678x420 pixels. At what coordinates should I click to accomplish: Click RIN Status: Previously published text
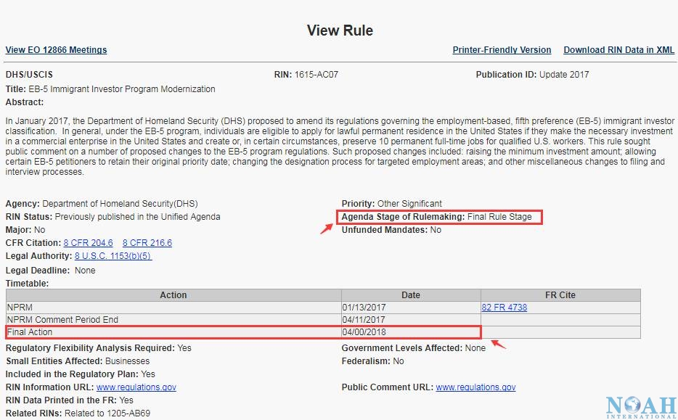[113, 217]
